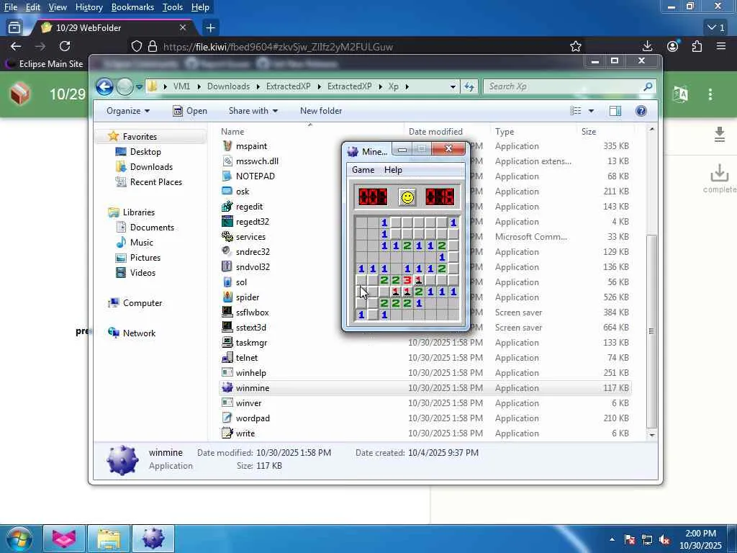
Task: Select the mspaint file icon
Action: pos(227,145)
